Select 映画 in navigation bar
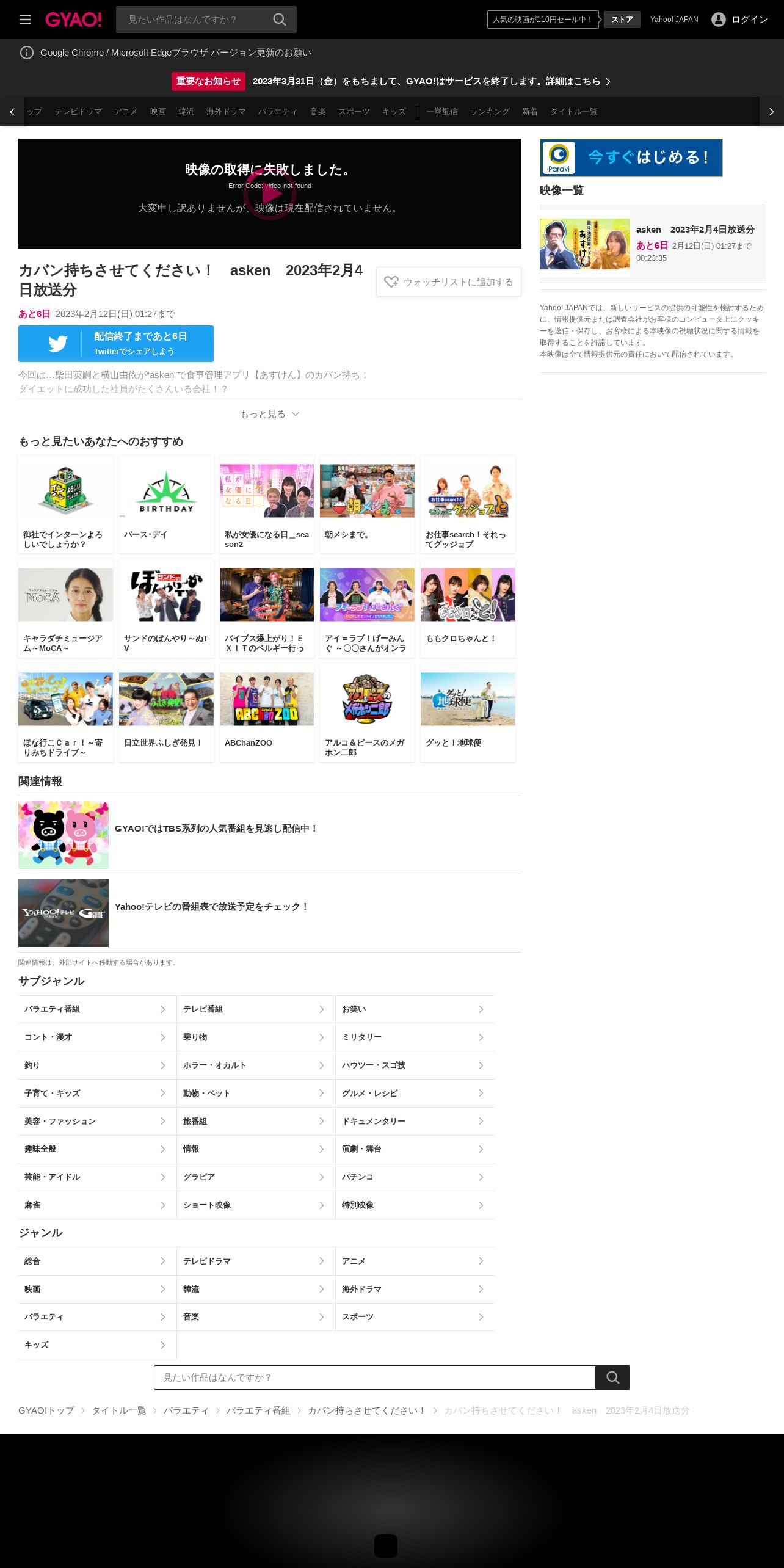784x1568 pixels. [158, 112]
